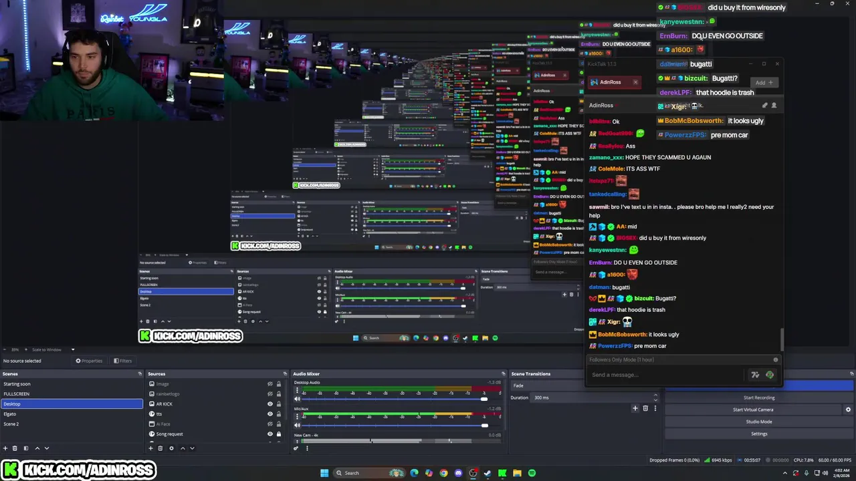The image size is (856, 481).
Task: Select the Elgato scene
Action: pos(72,414)
